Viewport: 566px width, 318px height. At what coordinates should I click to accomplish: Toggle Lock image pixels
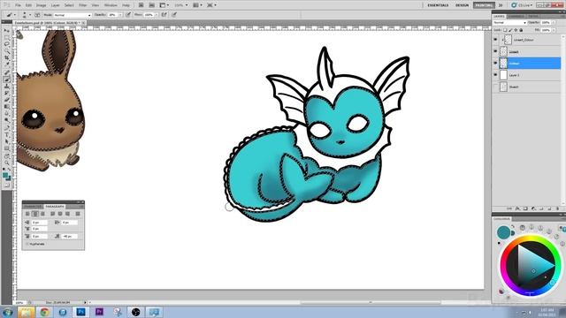510,30
